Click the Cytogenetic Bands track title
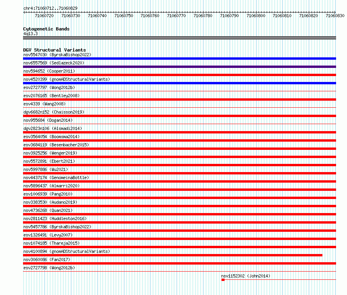 46,29
